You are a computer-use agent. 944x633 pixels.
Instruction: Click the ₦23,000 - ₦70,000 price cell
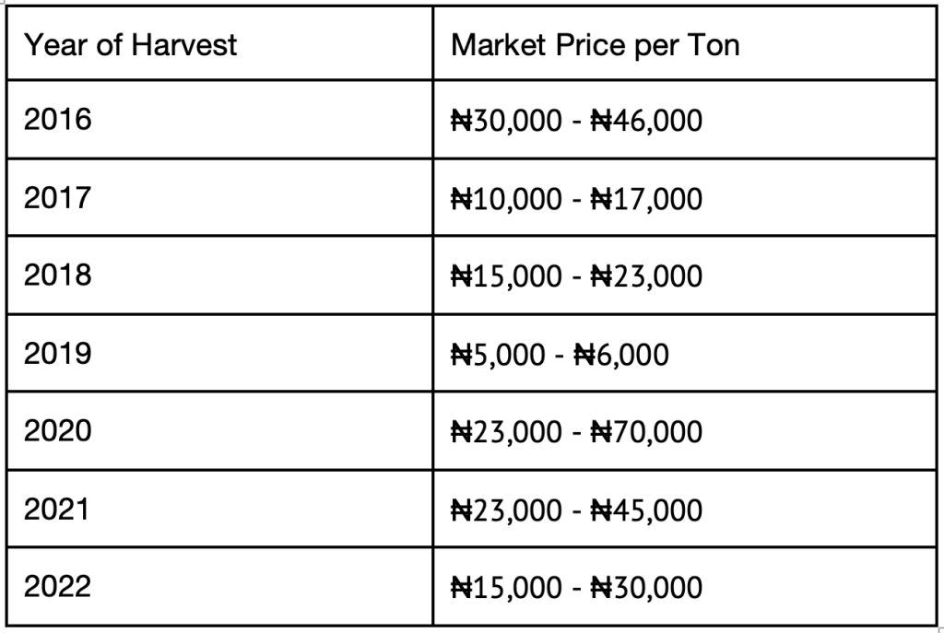tap(685, 431)
